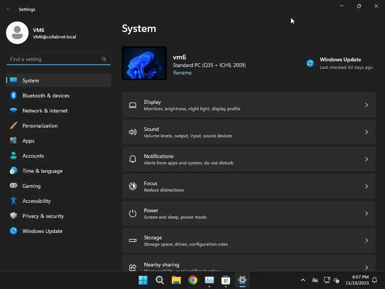Click the Rename link for vm6
Viewport: 385px width, 289px height.
(182, 73)
